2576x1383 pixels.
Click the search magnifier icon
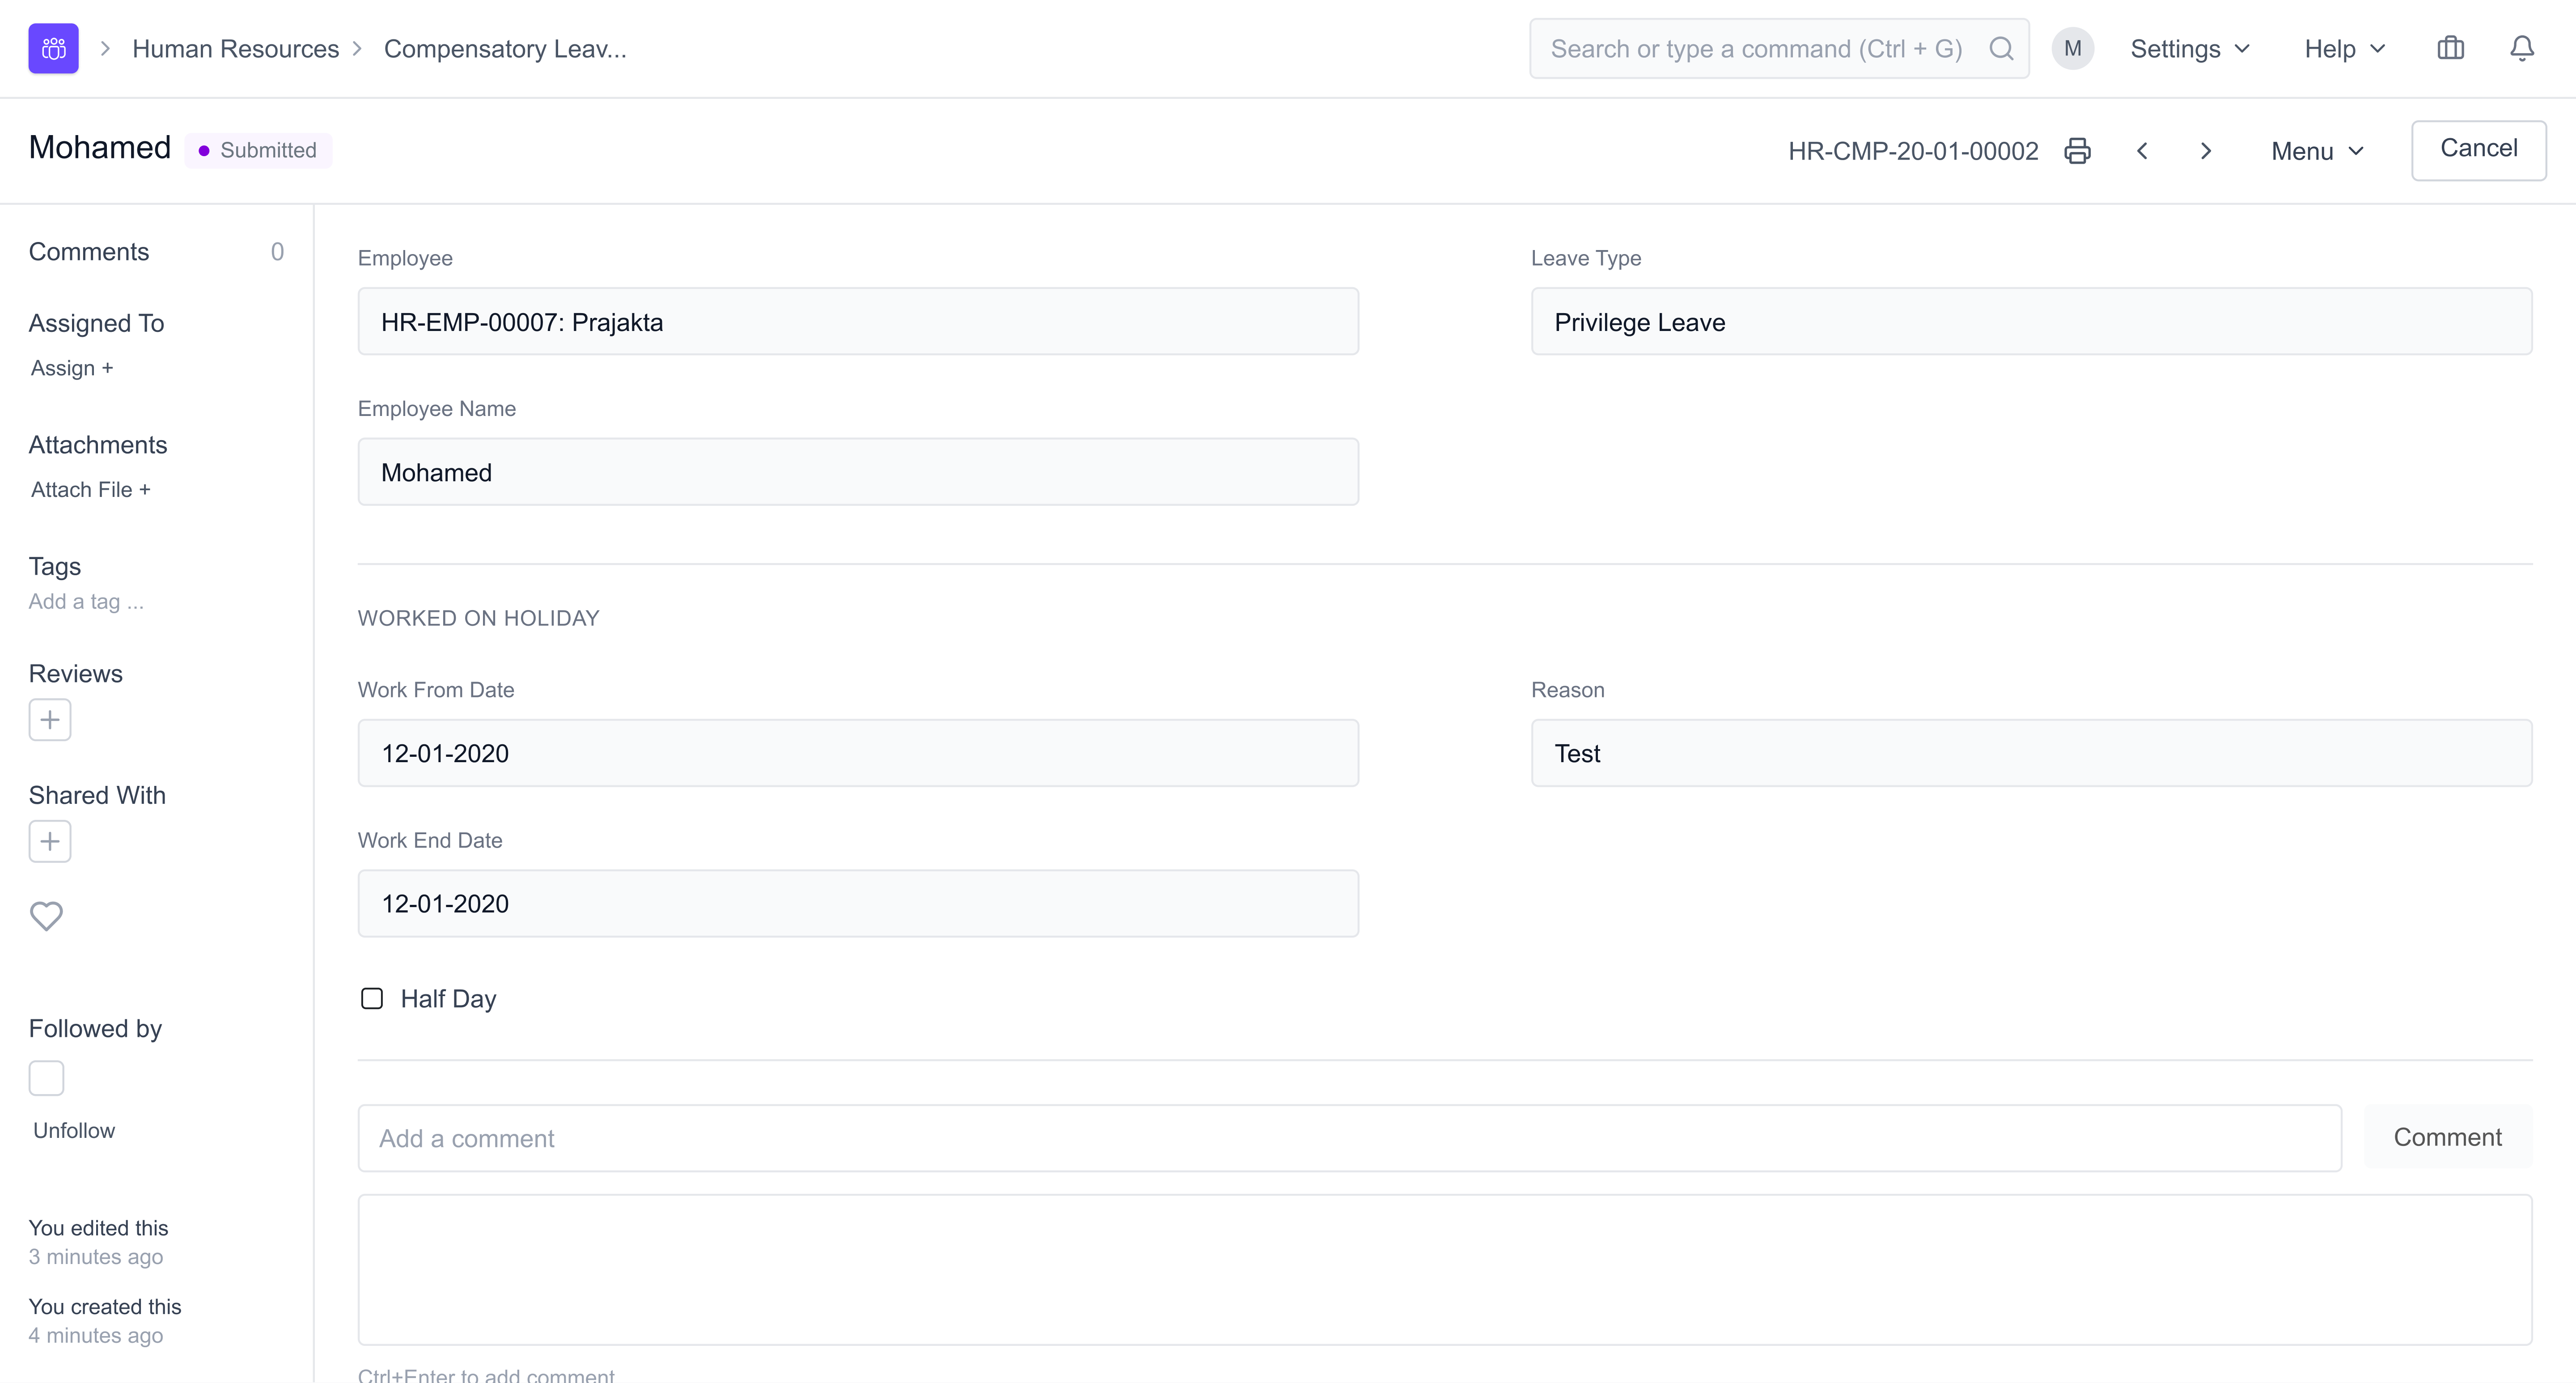click(2001, 48)
